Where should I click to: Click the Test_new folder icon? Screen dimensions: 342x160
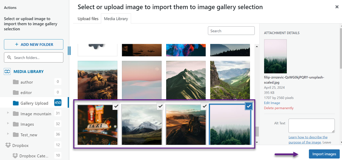[15, 135]
